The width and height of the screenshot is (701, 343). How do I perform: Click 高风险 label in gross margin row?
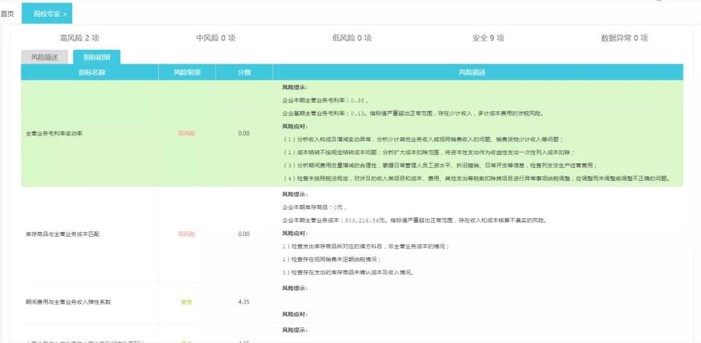click(186, 134)
